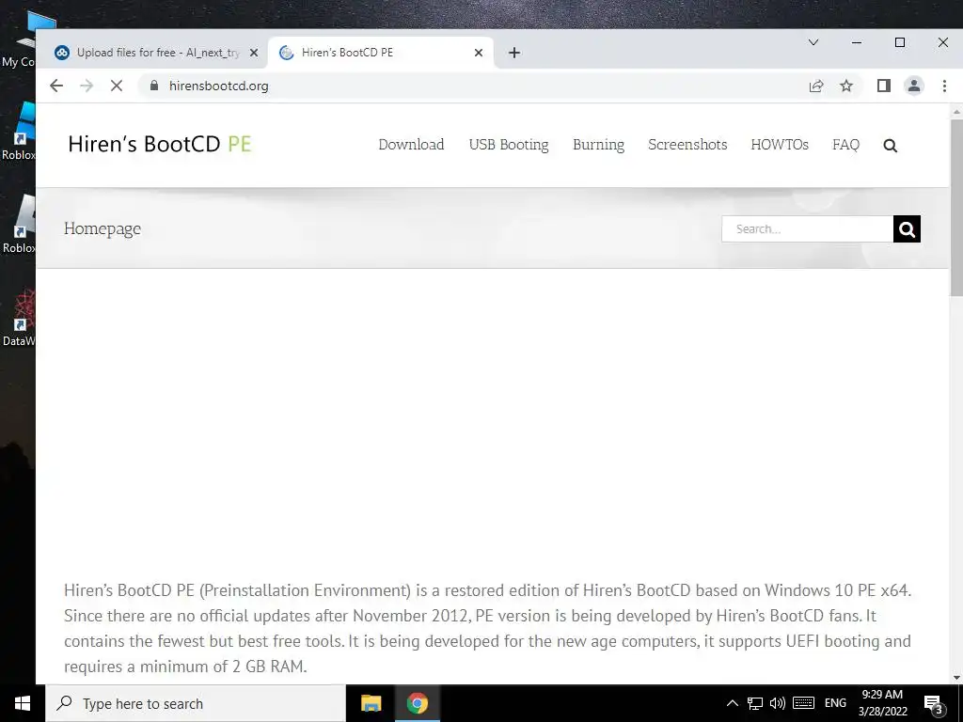Open the Download menu item
Image resolution: width=963 pixels, height=722 pixels.
pos(411,144)
